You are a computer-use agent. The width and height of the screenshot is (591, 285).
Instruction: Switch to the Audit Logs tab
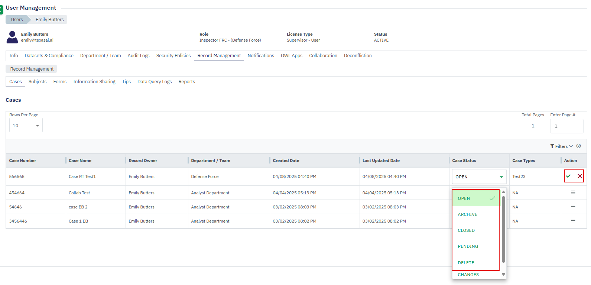(x=138, y=56)
